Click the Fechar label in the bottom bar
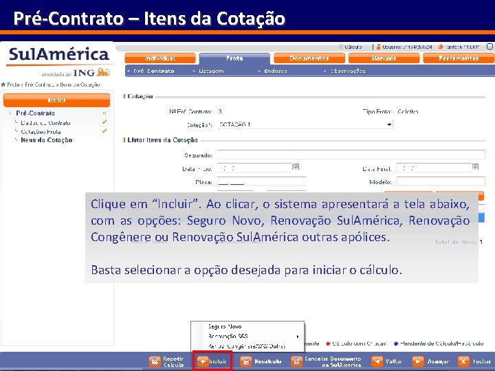This screenshot has height=371, width=495. click(x=482, y=361)
